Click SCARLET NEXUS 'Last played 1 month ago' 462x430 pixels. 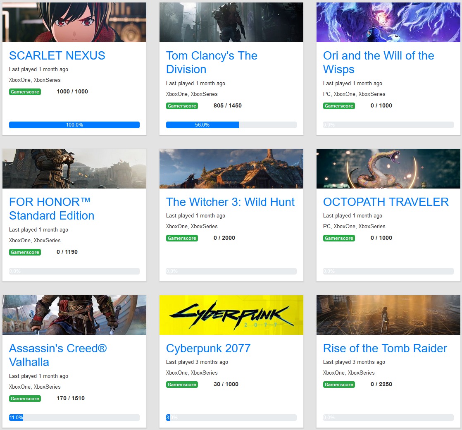[38, 69]
